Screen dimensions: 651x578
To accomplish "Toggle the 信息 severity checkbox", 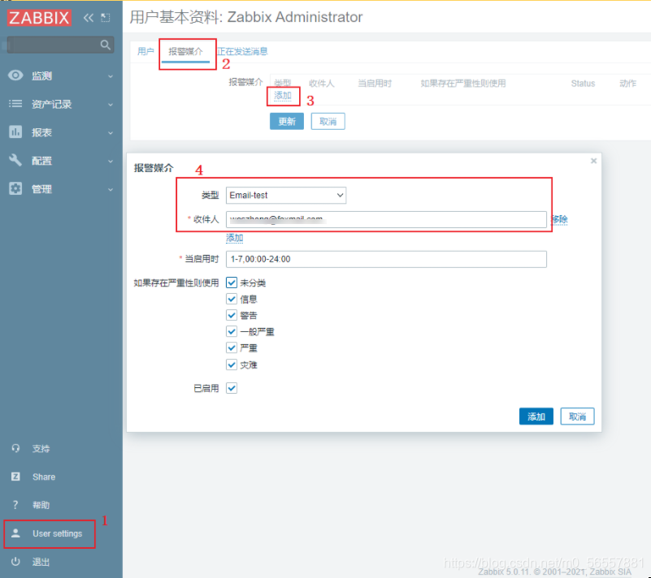I will coord(232,299).
